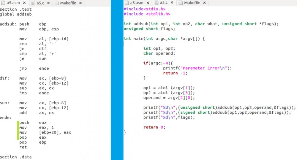This screenshot has width=297, height=160.
Task: Click the 'je sum' instruction
Action: 33,58
